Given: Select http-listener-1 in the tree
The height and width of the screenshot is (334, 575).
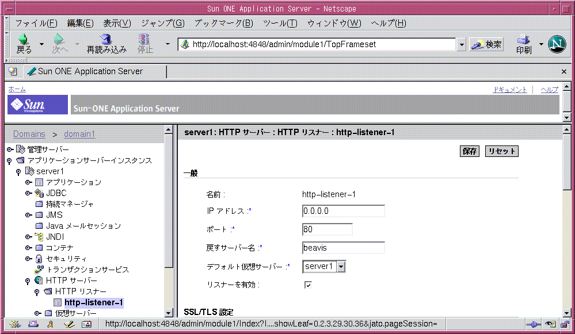Looking at the screenshot, I should (94, 302).
